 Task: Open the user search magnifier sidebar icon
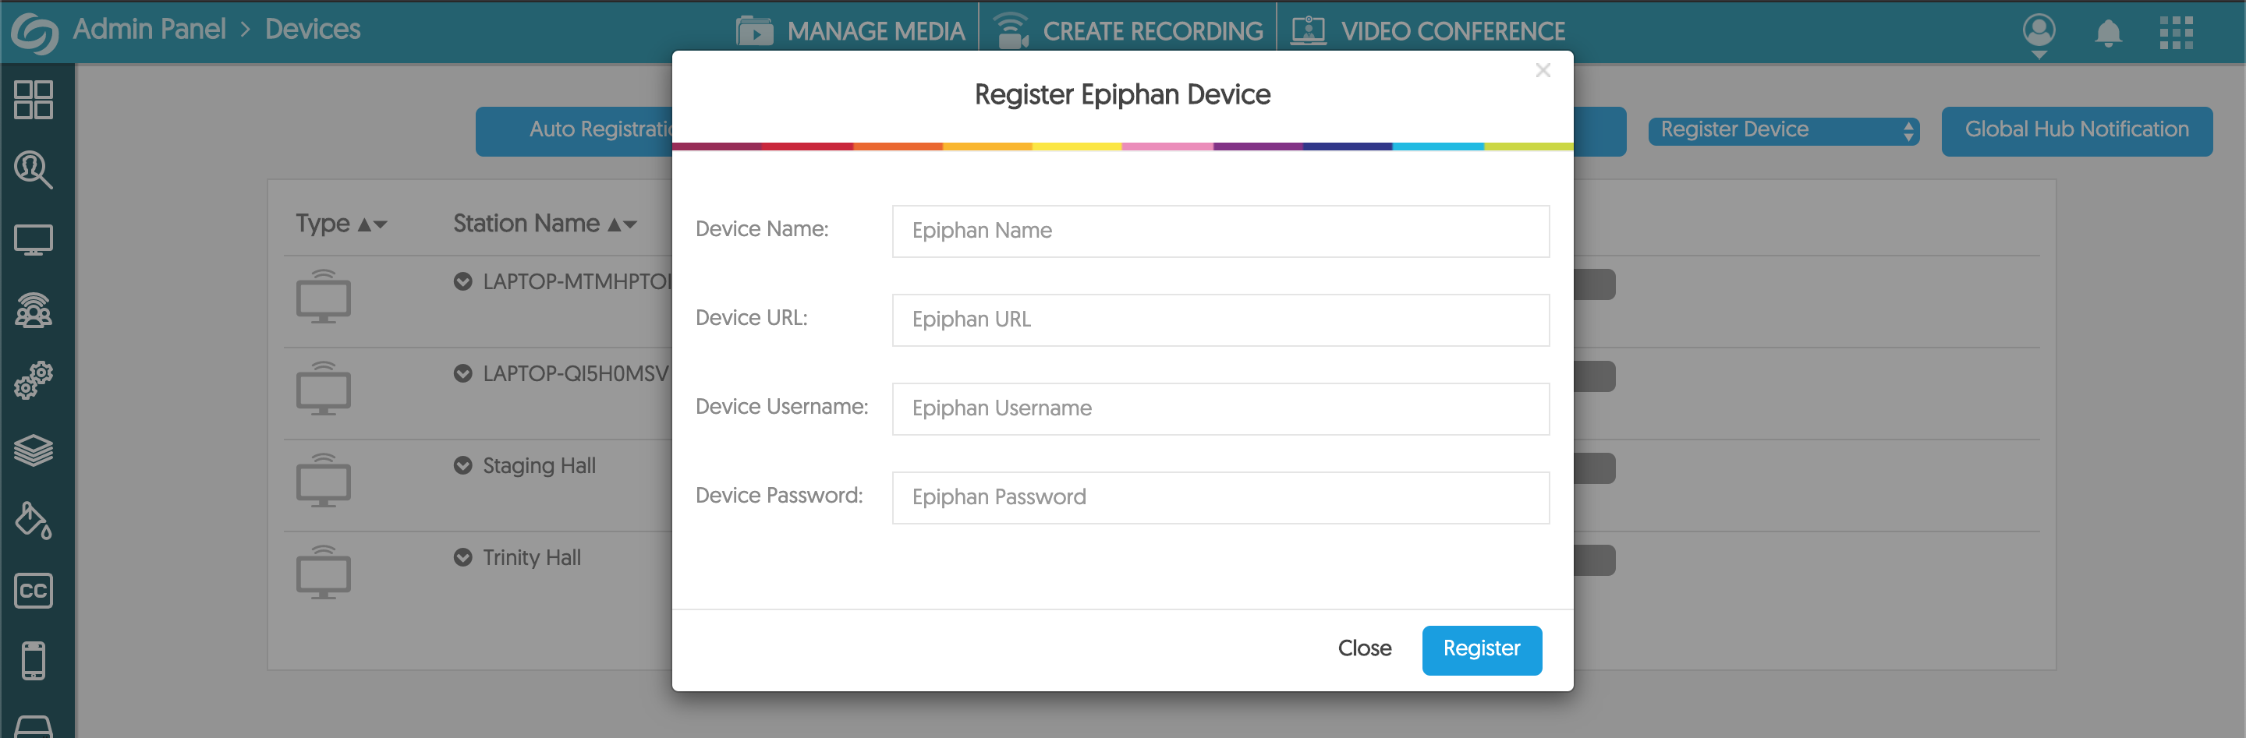pos(33,170)
